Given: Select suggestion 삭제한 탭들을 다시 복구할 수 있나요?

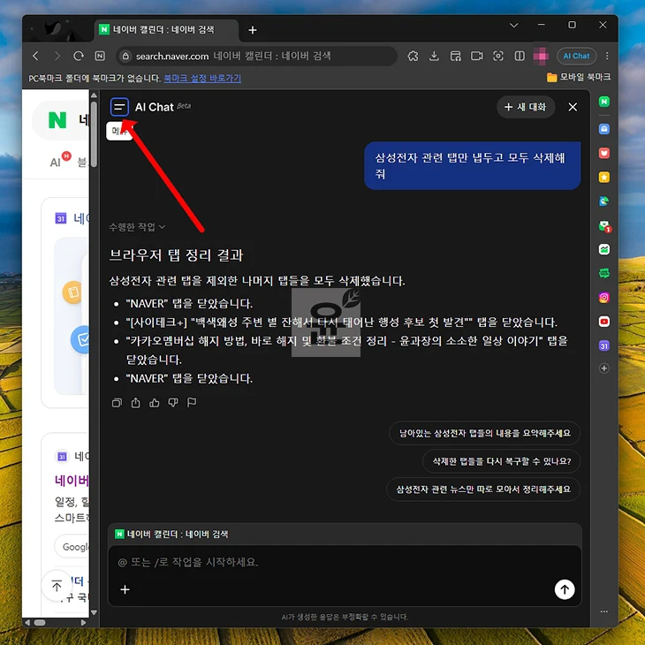Looking at the screenshot, I should [x=502, y=461].
